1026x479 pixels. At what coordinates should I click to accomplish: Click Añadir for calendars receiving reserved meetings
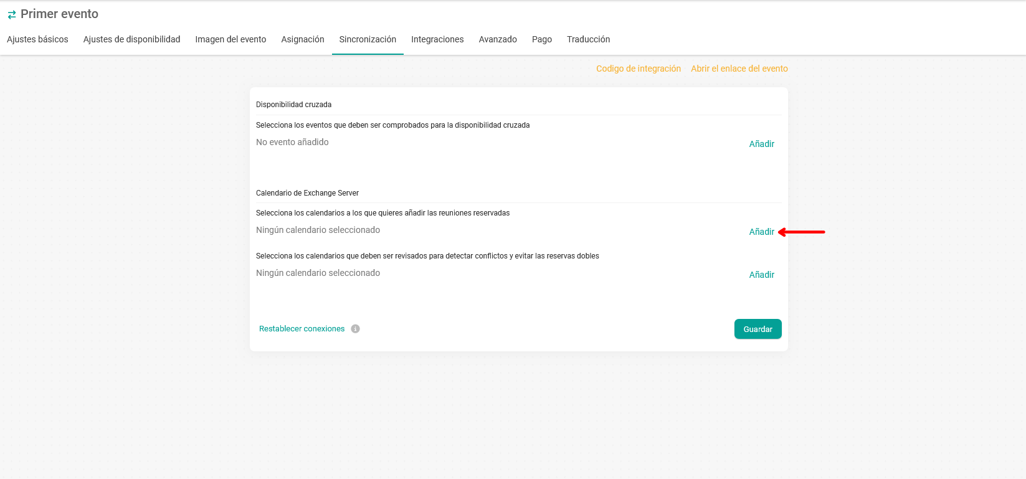pyautogui.click(x=761, y=232)
